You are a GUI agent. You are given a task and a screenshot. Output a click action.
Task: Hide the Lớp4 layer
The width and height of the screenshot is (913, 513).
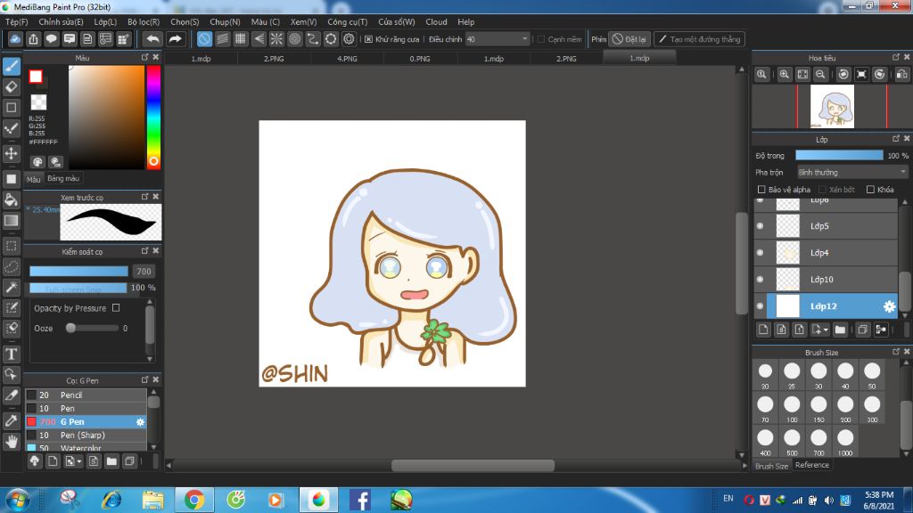(760, 252)
